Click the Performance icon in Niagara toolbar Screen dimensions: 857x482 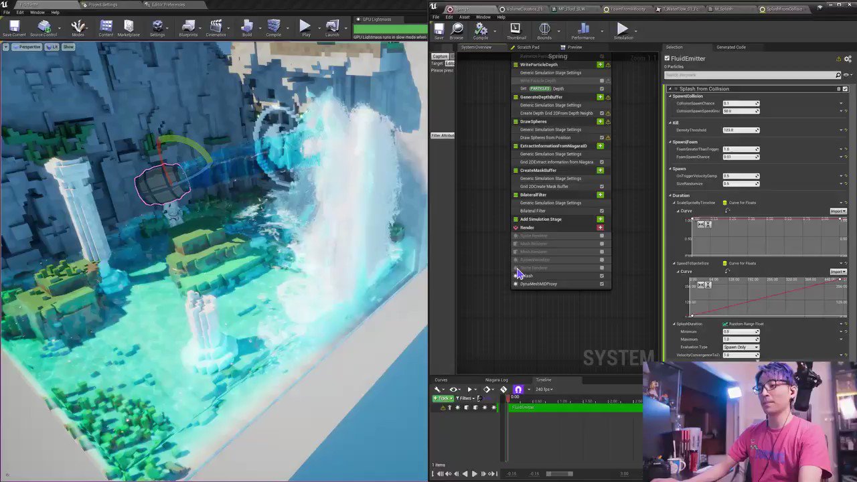tap(582, 29)
